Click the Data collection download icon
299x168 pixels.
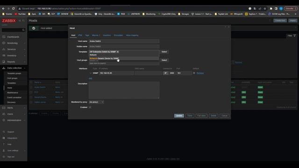pyautogui.click(x=4, y=68)
